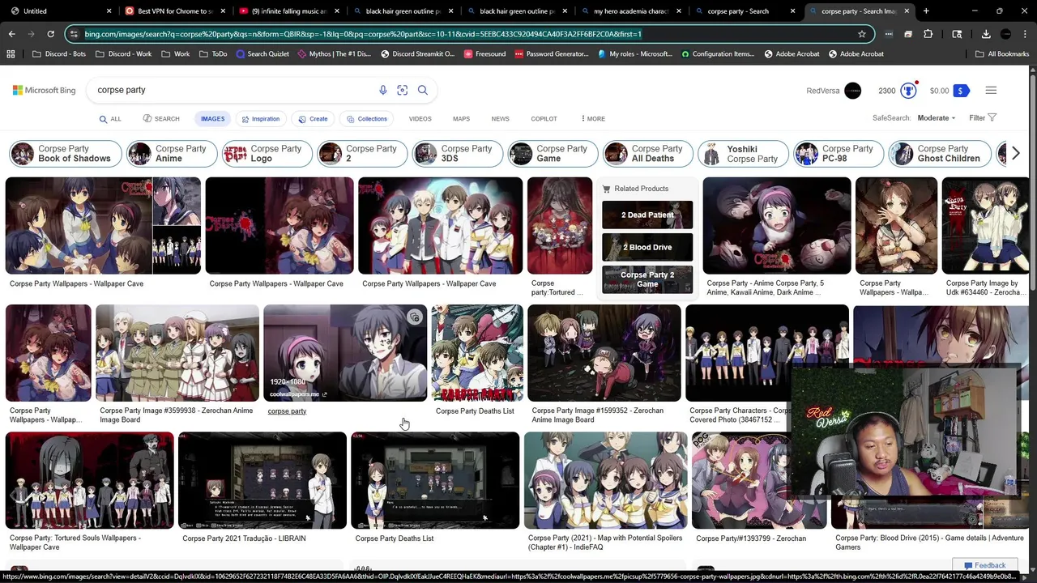Open the Chrome apps grid in bookmarks bar
Viewport: 1037px width, 583px height.
[x=11, y=54]
